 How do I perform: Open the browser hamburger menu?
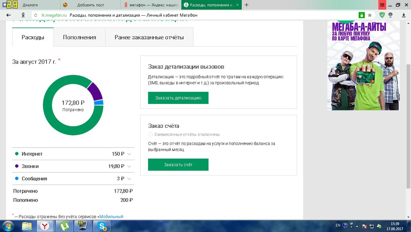[x=382, y=5]
